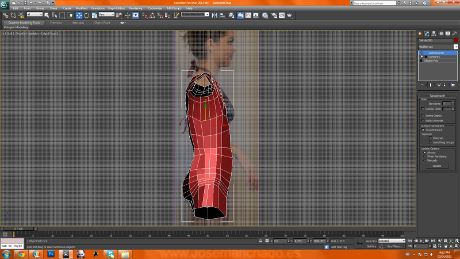Uncheck the Smooth Result option
The height and width of the screenshot is (259, 460).
pyautogui.click(x=423, y=130)
